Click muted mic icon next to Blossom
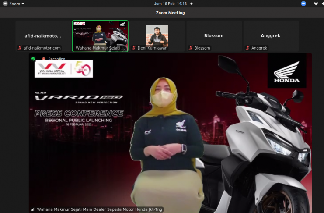Screen dimensions: 324x213 pyautogui.click(x=191, y=48)
